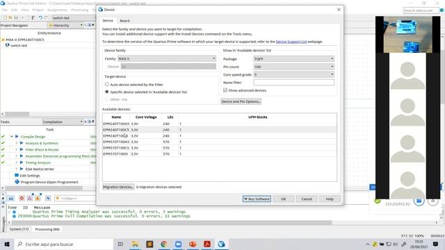The image size is (445, 250).
Task: Expand the EDA Netlist Writer task
Action: click(x=17, y=169)
